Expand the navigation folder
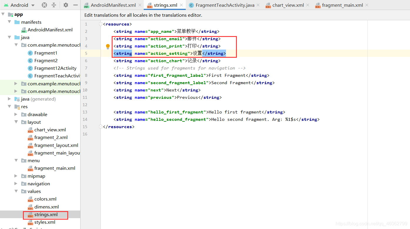Viewport: 410px width, 229px height. 16,184
